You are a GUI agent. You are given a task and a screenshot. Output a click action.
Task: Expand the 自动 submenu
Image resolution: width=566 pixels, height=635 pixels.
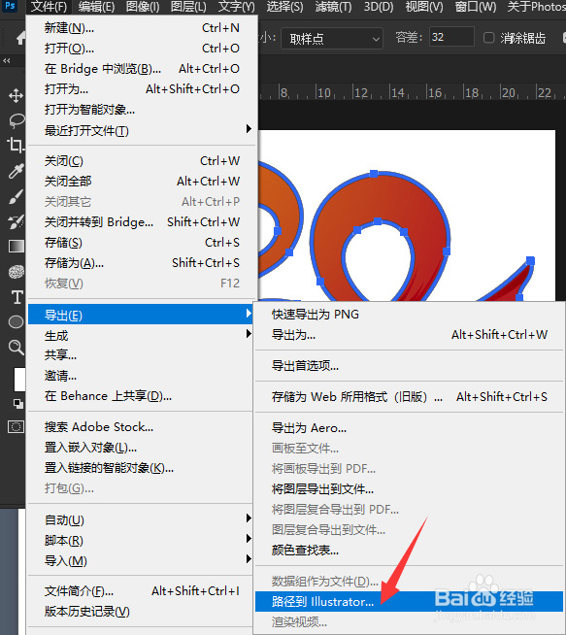pos(142,519)
